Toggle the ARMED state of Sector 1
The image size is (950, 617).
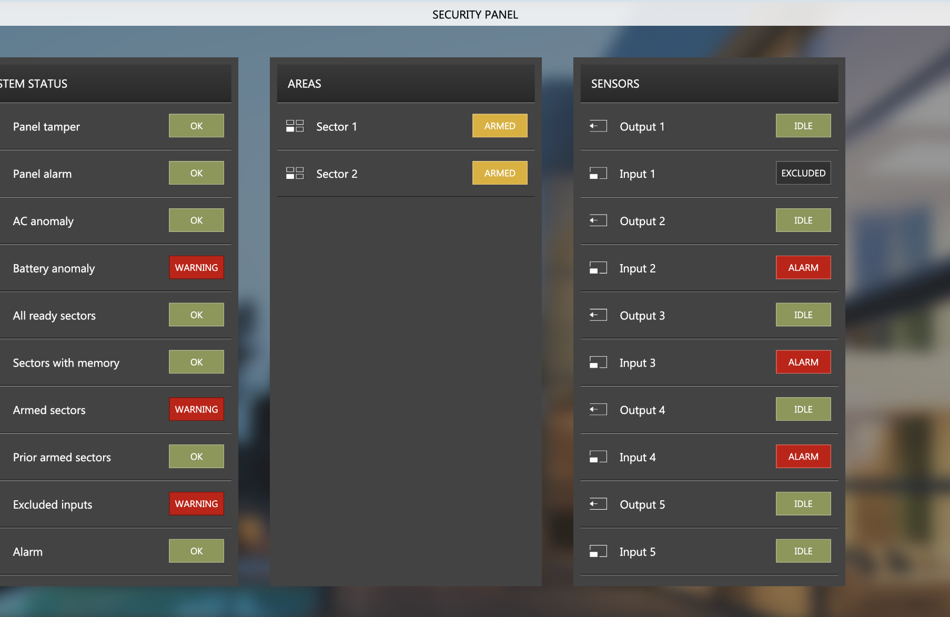click(x=500, y=126)
